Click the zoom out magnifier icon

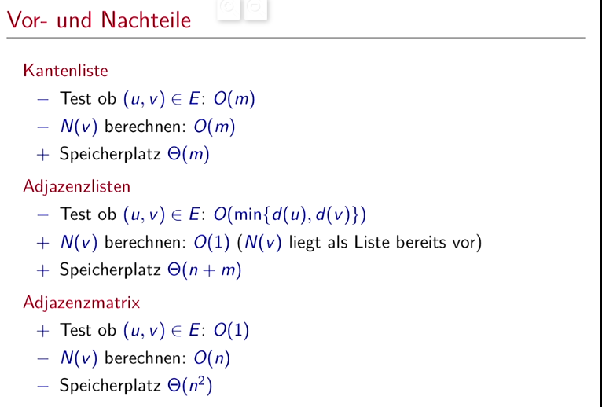(x=255, y=7)
